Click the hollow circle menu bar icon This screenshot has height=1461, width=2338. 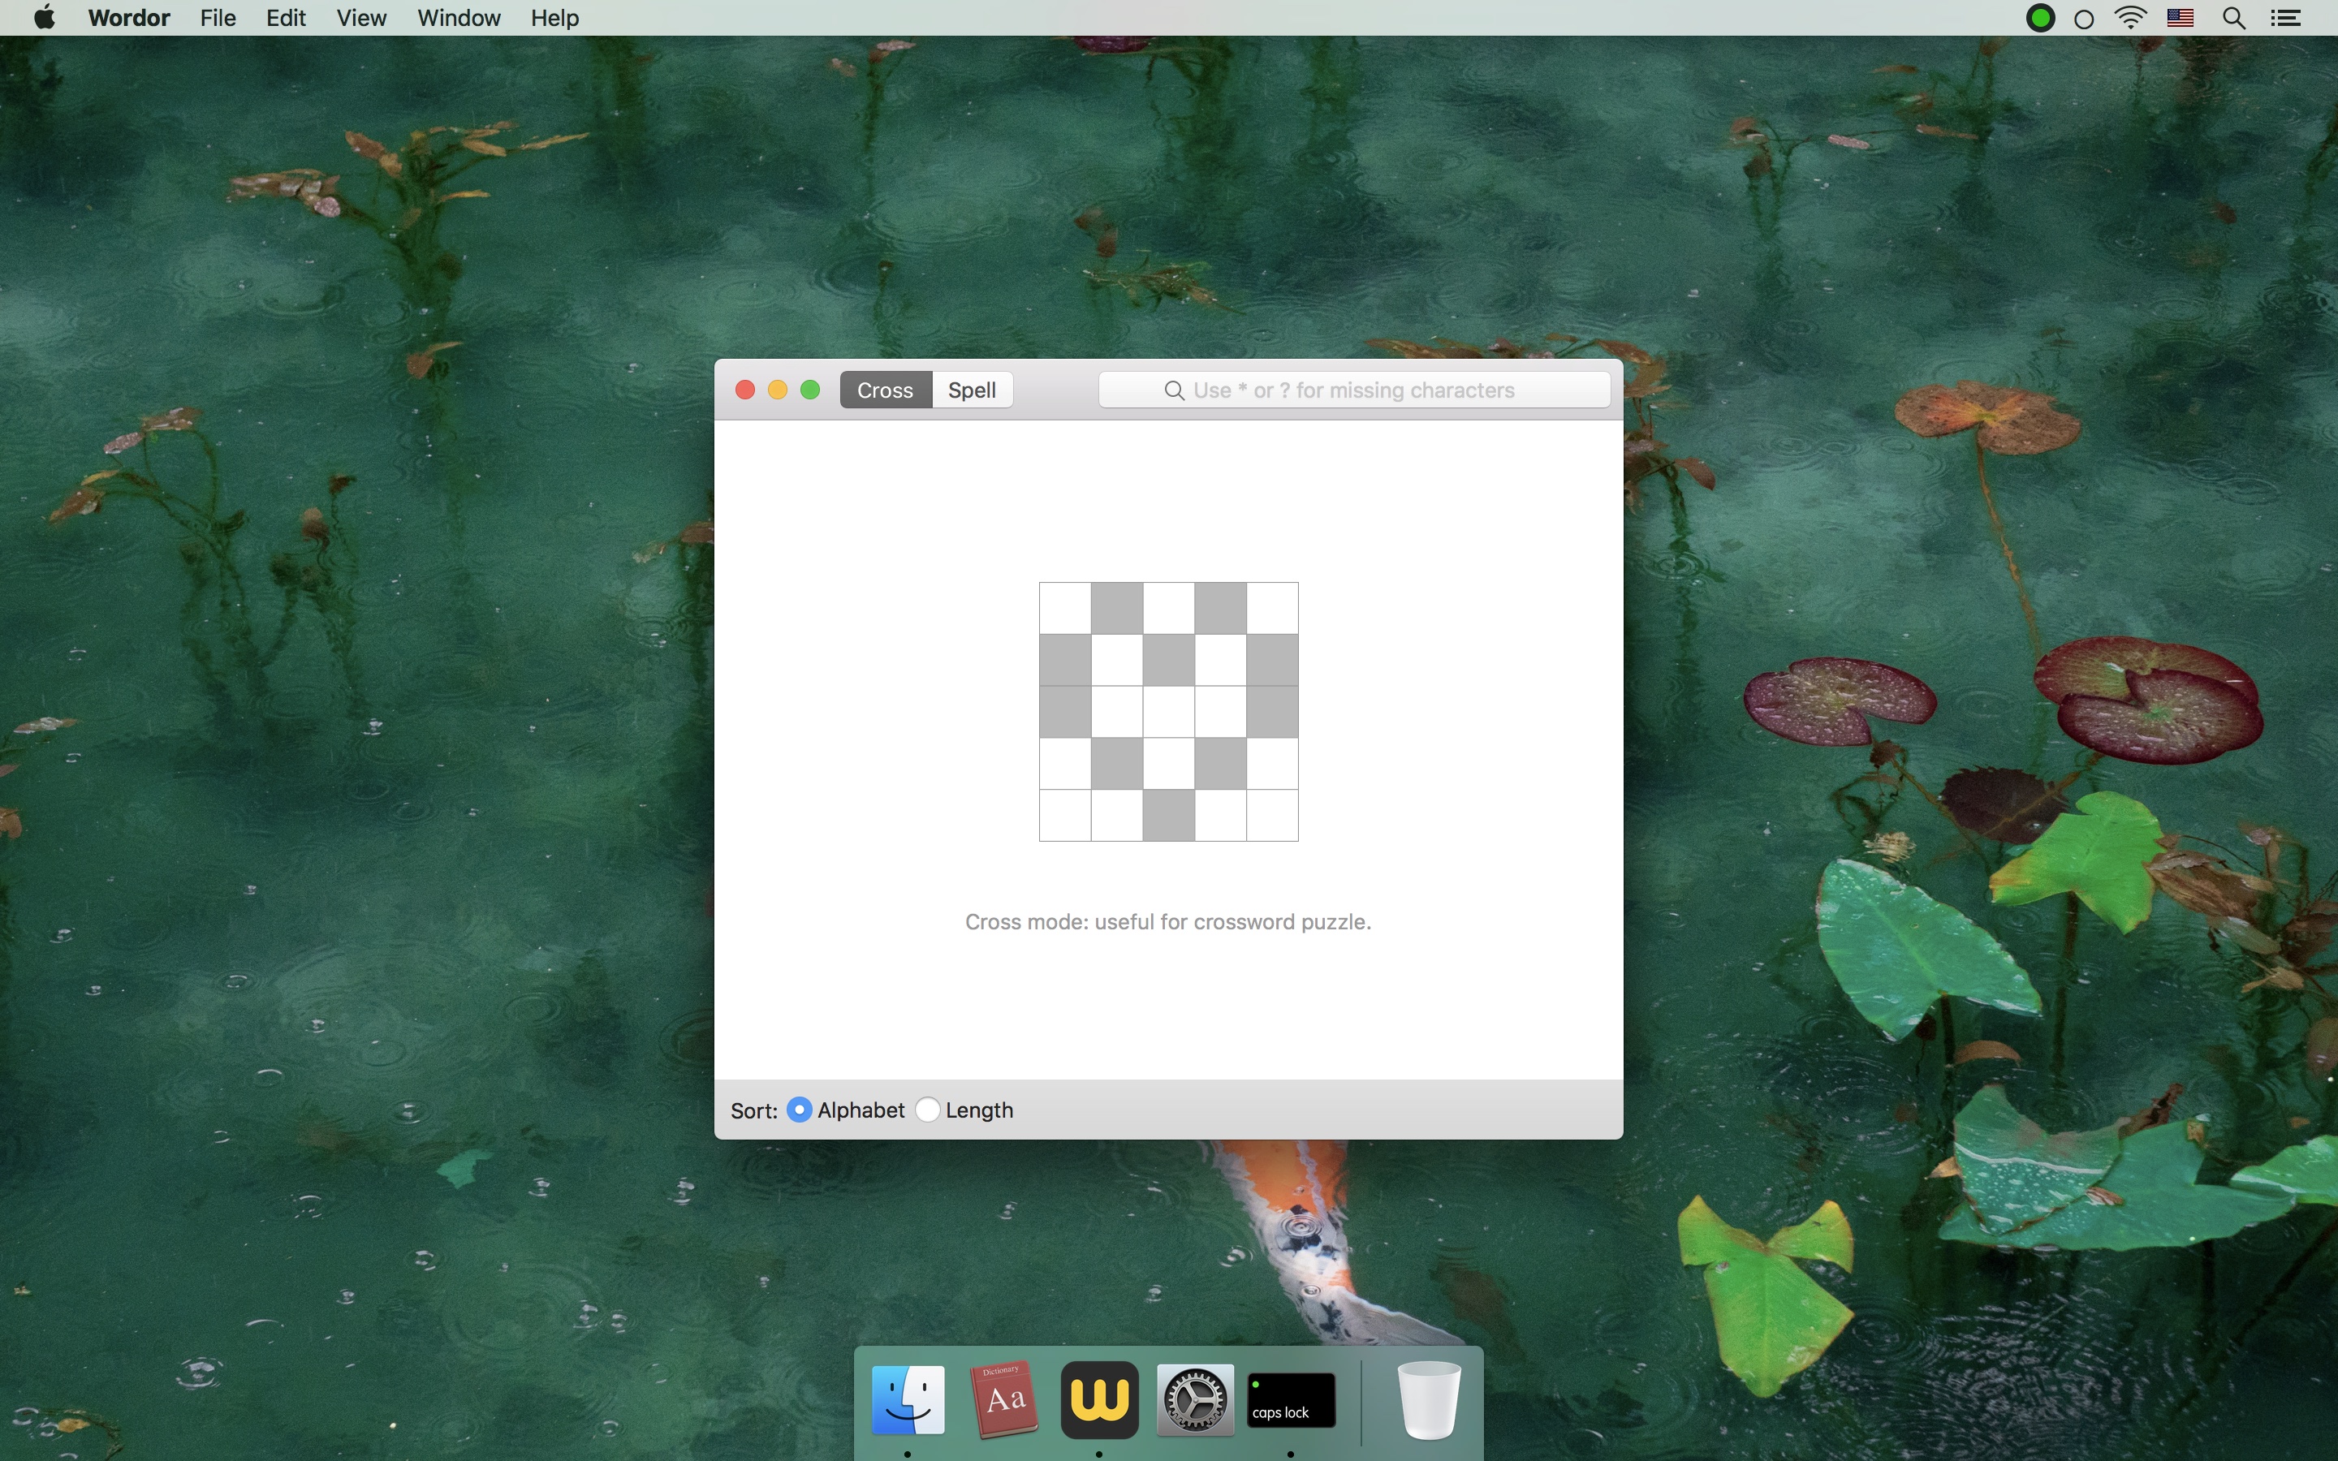click(2085, 19)
